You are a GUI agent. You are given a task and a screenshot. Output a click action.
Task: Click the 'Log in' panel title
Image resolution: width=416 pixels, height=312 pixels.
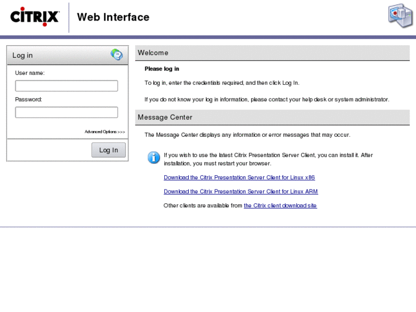[x=22, y=56]
